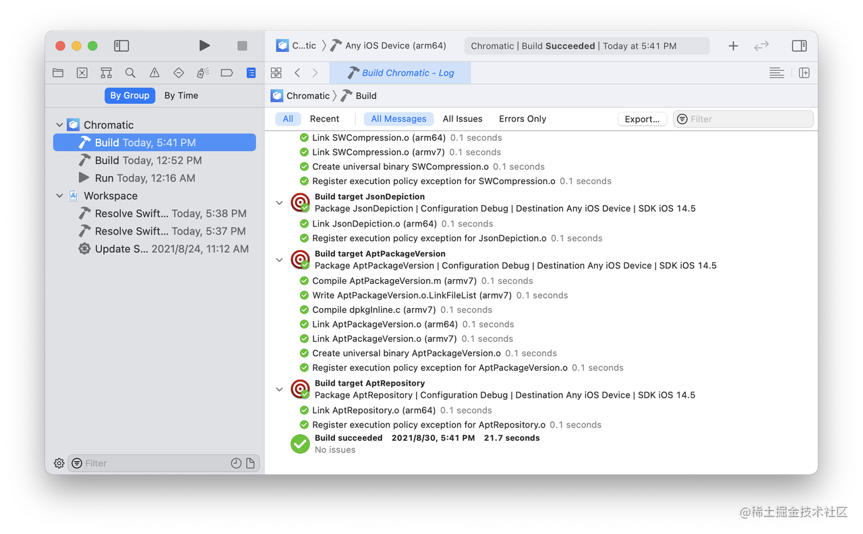Image resolution: width=863 pixels, height=534 pixels.
Task: Show All Issues in log
Action: [x=463, y=119]
